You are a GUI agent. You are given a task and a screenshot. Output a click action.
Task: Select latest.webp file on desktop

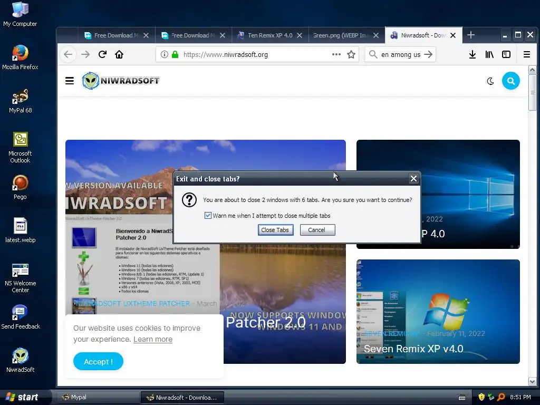coord(20,230)
